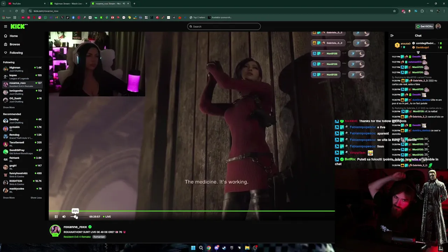Open the X bookmark icon
The image size is (448, 252).
pyautogui.click(x=62, y=17)
